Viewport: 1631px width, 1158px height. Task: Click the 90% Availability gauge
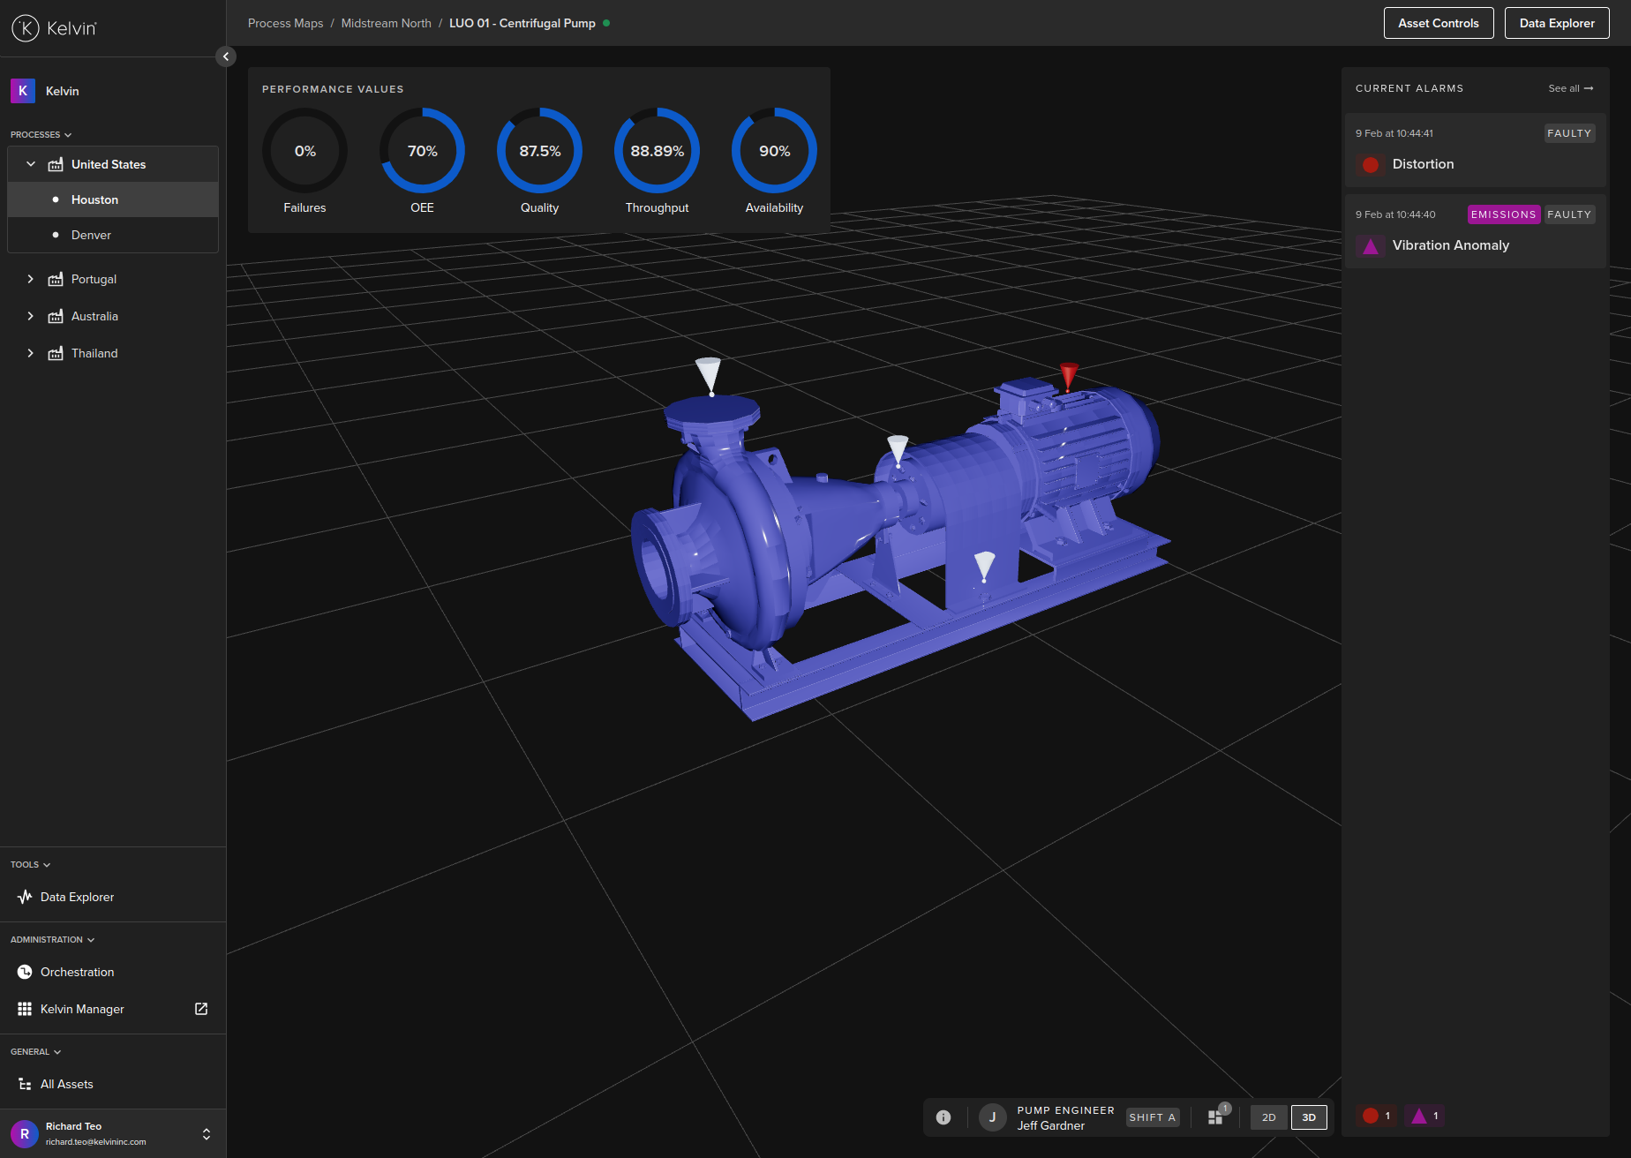click(x=773, y=151)
